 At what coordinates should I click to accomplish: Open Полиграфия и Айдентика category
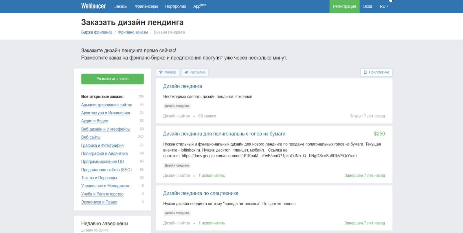(x=104, y=154)
